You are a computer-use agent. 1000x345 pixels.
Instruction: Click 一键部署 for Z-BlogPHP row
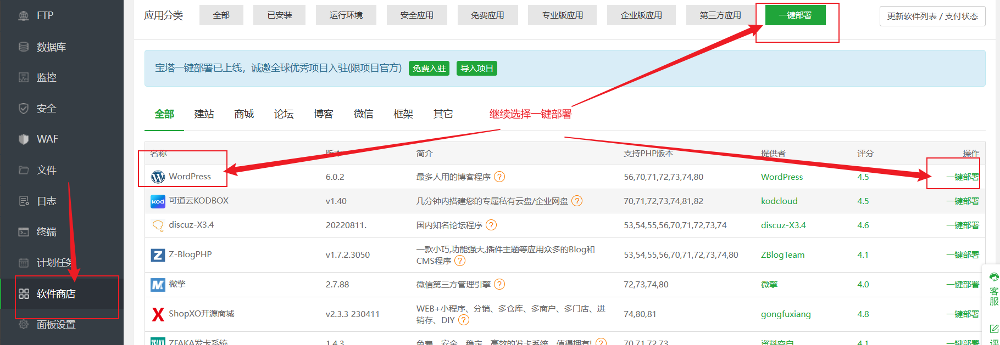click(963, 255)
